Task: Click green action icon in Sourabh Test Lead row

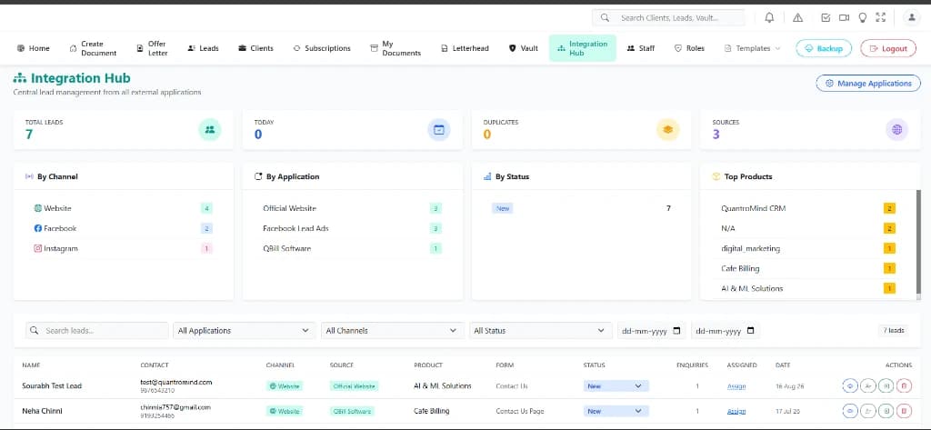Action: [886, 386]
